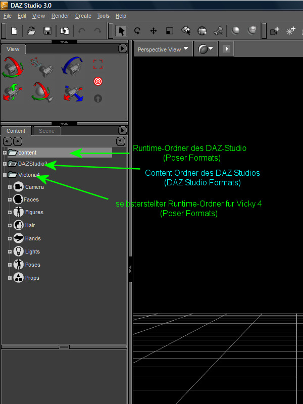Click the blue Bank camera view control

[x=72, y=66]
